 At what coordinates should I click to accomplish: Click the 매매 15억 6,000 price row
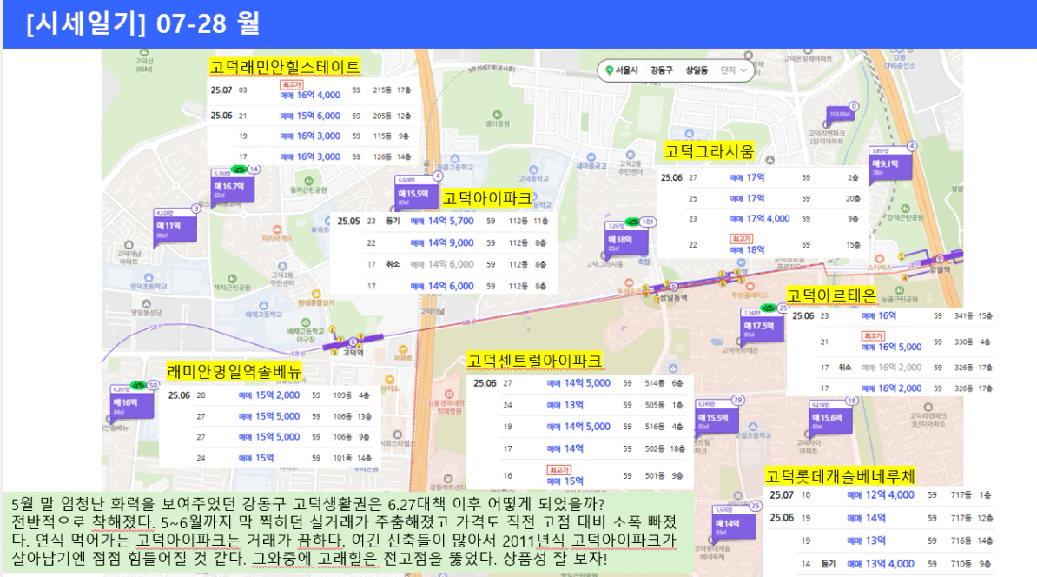point(311,115)
